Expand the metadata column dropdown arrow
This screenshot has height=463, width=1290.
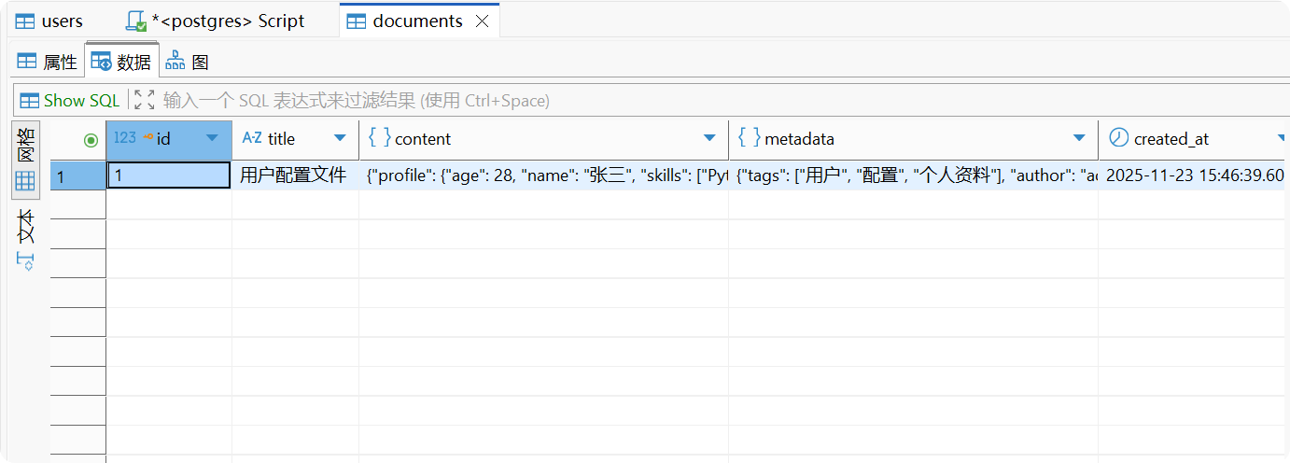pyautogui.click(x=1079, y=138)
